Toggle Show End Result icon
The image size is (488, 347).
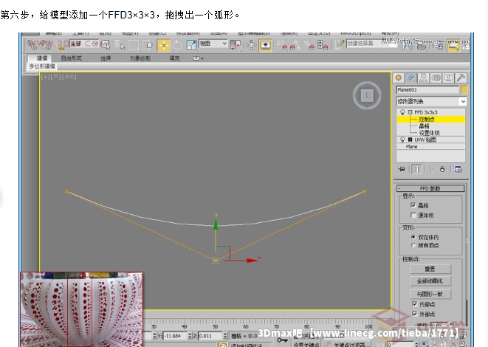(x=416, y=169)
